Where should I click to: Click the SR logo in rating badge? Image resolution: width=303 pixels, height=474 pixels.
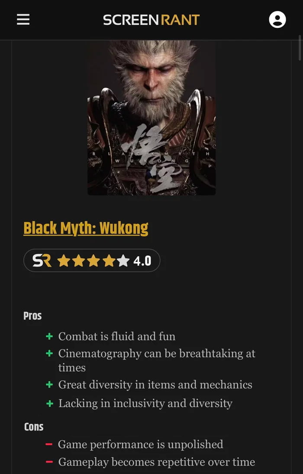click(x=42, y=261)
